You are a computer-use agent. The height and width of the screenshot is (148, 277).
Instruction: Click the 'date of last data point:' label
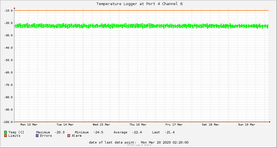click(113, 142)
